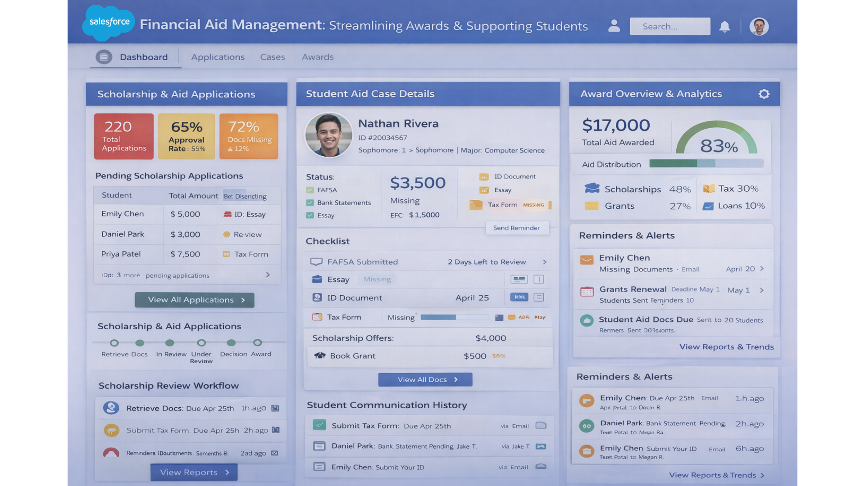The height and width of the screenshot is (486, 865).
Task: Toggle the FAFSA completed checkmark
Action: (310, 189)
